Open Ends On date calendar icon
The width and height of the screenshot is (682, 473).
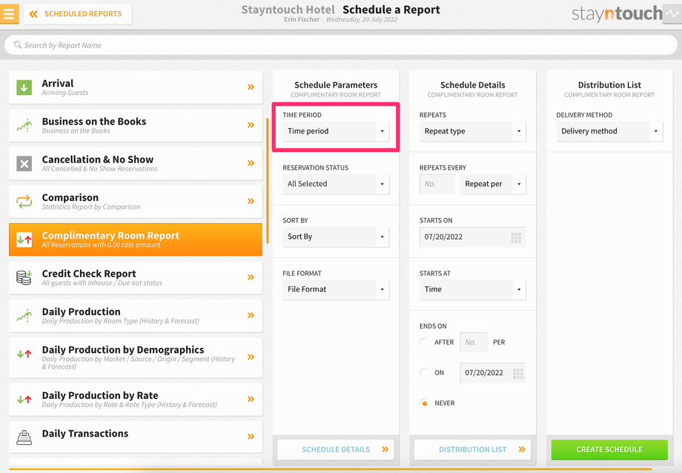[x=517, y=374]
